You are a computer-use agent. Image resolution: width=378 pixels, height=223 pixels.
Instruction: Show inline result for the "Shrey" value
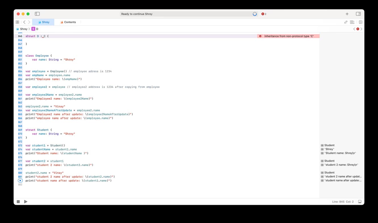click(x=322, y=149)
